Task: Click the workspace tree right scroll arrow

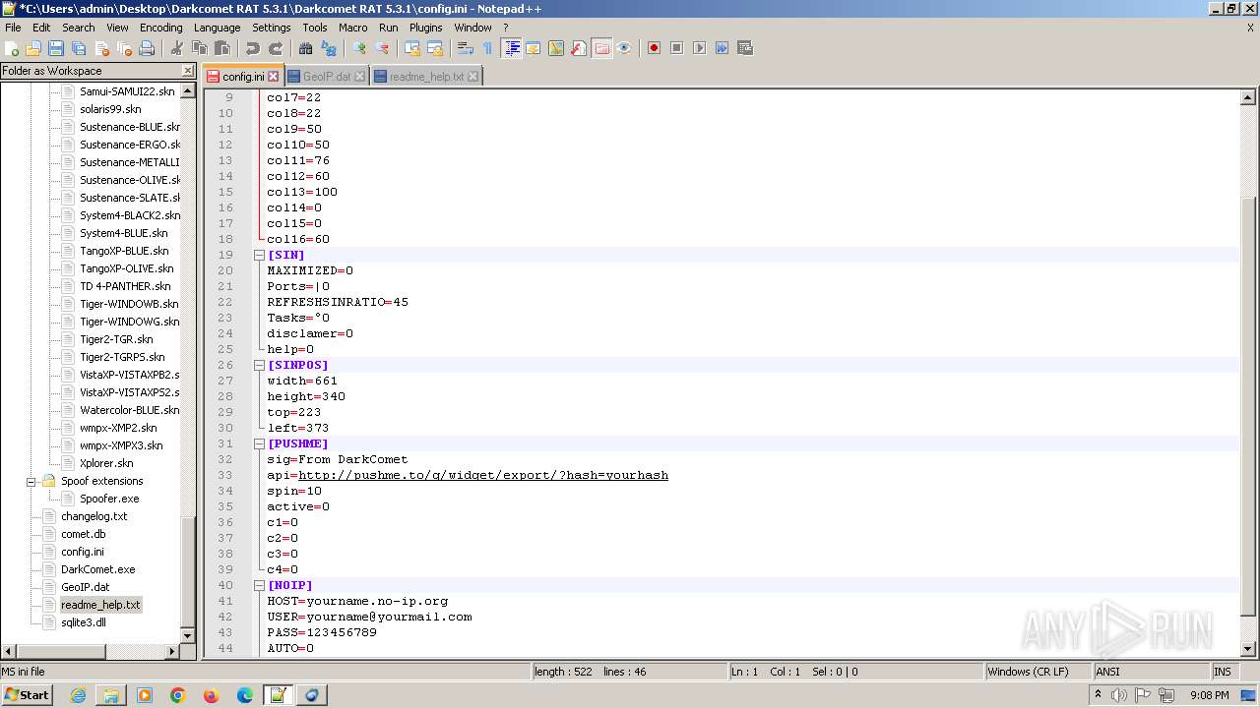Action: pyautogui.click(x=172, y=651)
